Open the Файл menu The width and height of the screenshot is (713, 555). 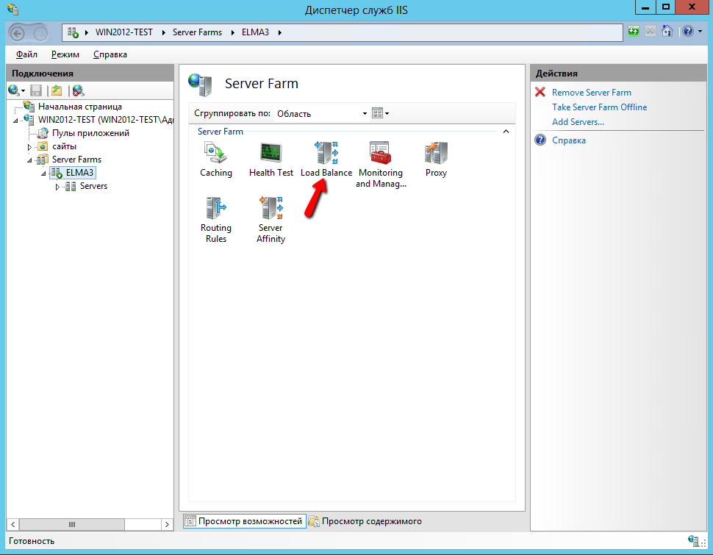tap(26, 54)
